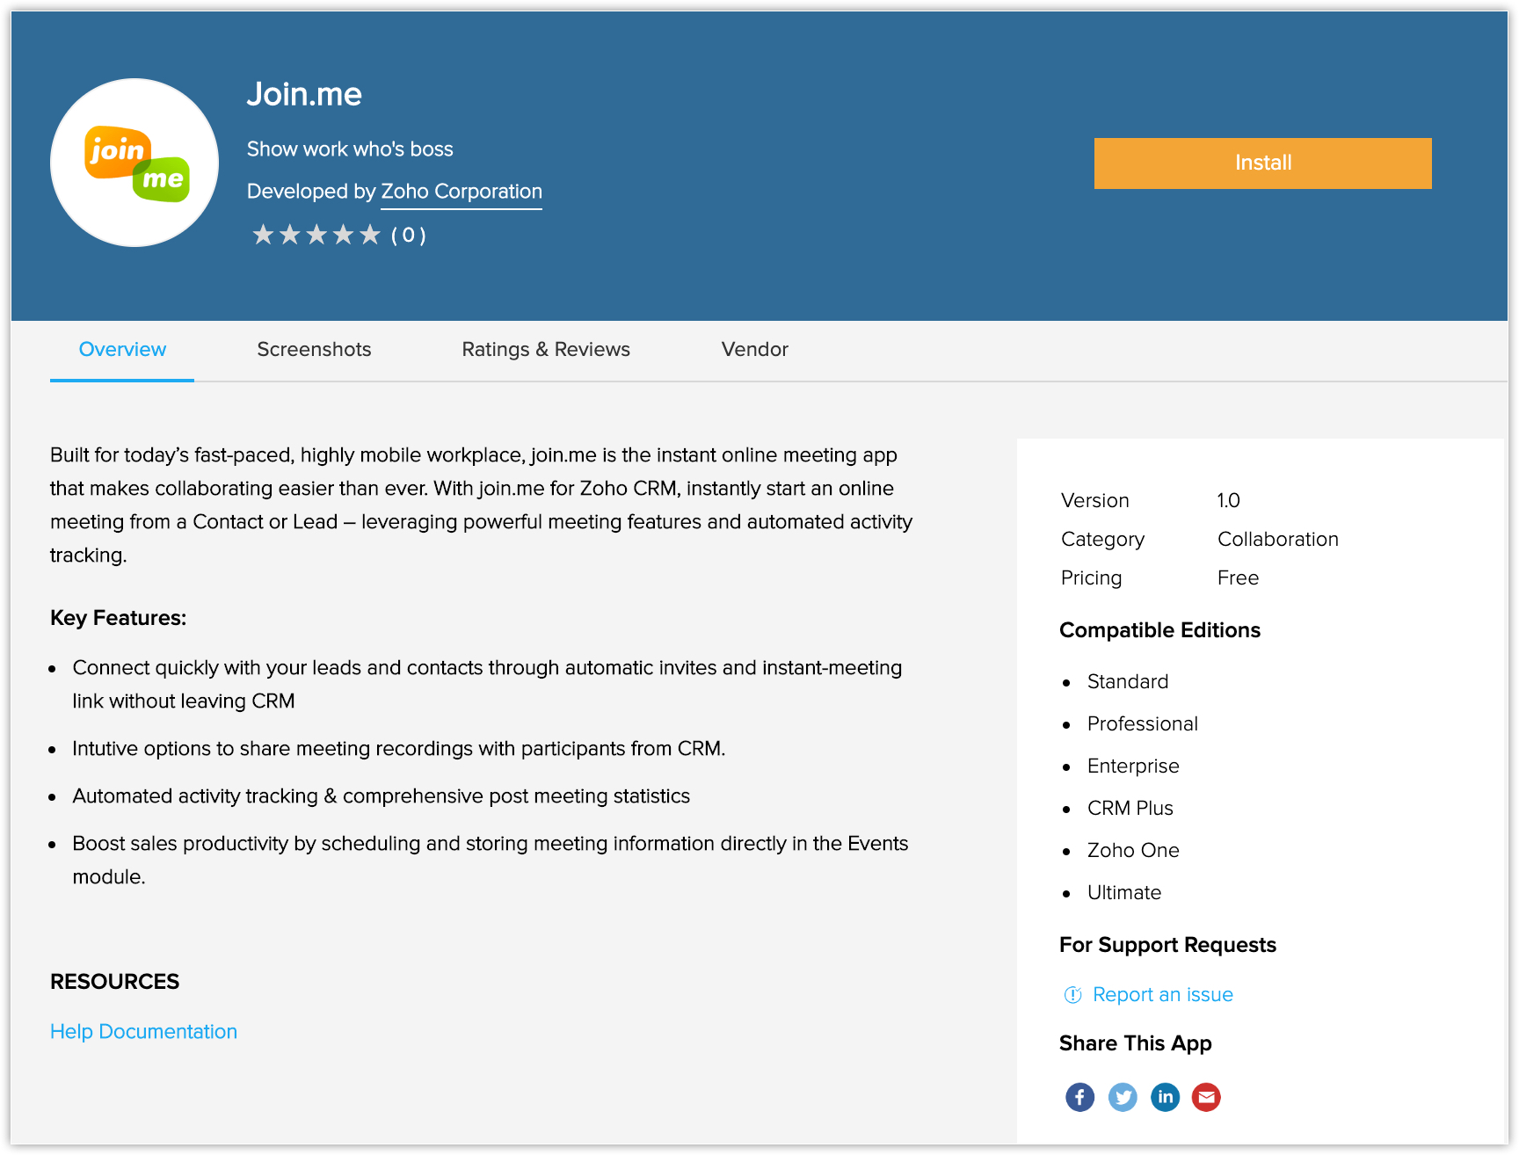The height and width of the screenshot is (1155, 1519).
Task: Click the Version value 1.0
Action: pos(1228,501)
